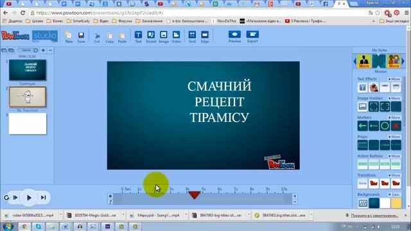
Task: Open the NowDoThis bookmark
Action: (223, 21)
